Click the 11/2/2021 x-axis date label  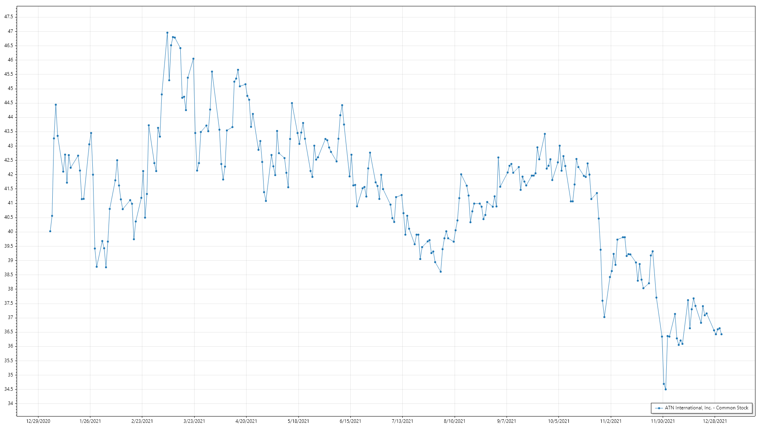pyautogui.click(x=611, y=421)
